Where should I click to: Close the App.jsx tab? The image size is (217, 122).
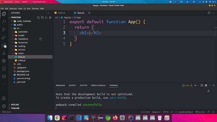[x=89, y=13]
